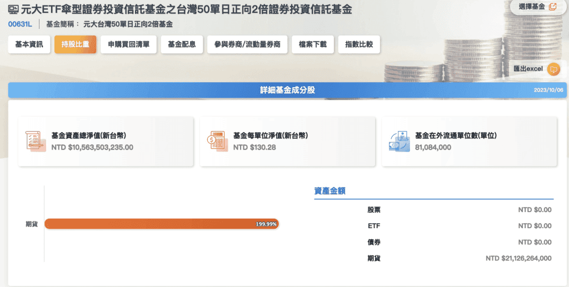
Task: Click the value NTD $130.28
Action: [x=254, y=148]
